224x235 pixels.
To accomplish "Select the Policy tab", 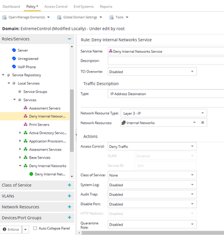I will click(32, 6).
